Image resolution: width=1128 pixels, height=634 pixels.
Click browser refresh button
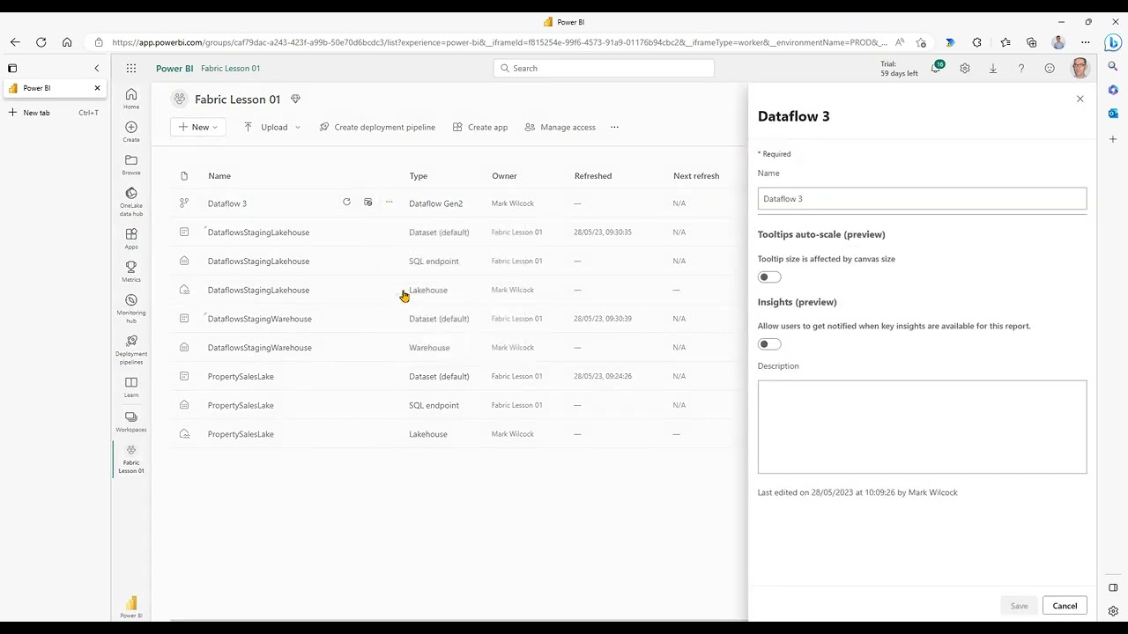[x=41, y=42]
